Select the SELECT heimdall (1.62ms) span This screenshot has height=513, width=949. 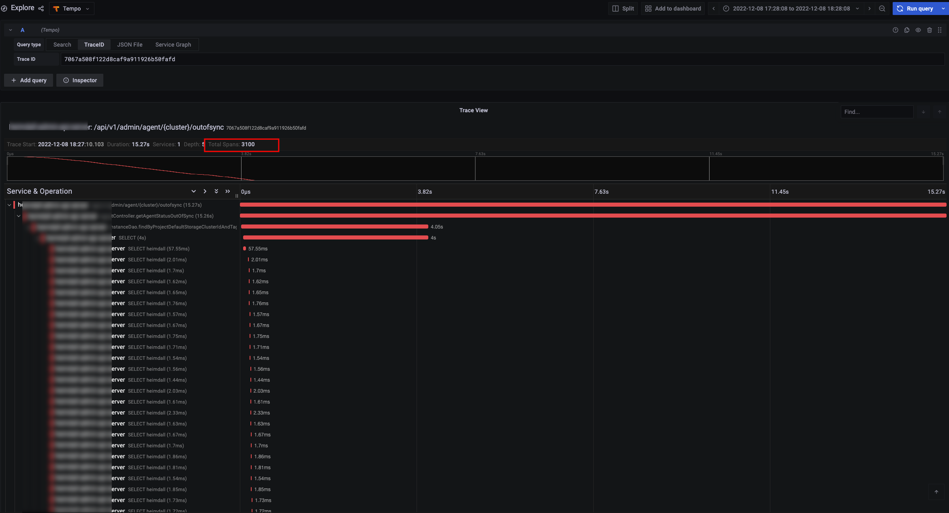pyautogui.click(x=157, y=282)
